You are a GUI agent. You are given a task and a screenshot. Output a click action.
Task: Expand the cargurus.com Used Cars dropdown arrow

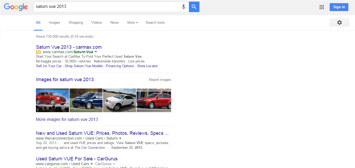[92, 164]
